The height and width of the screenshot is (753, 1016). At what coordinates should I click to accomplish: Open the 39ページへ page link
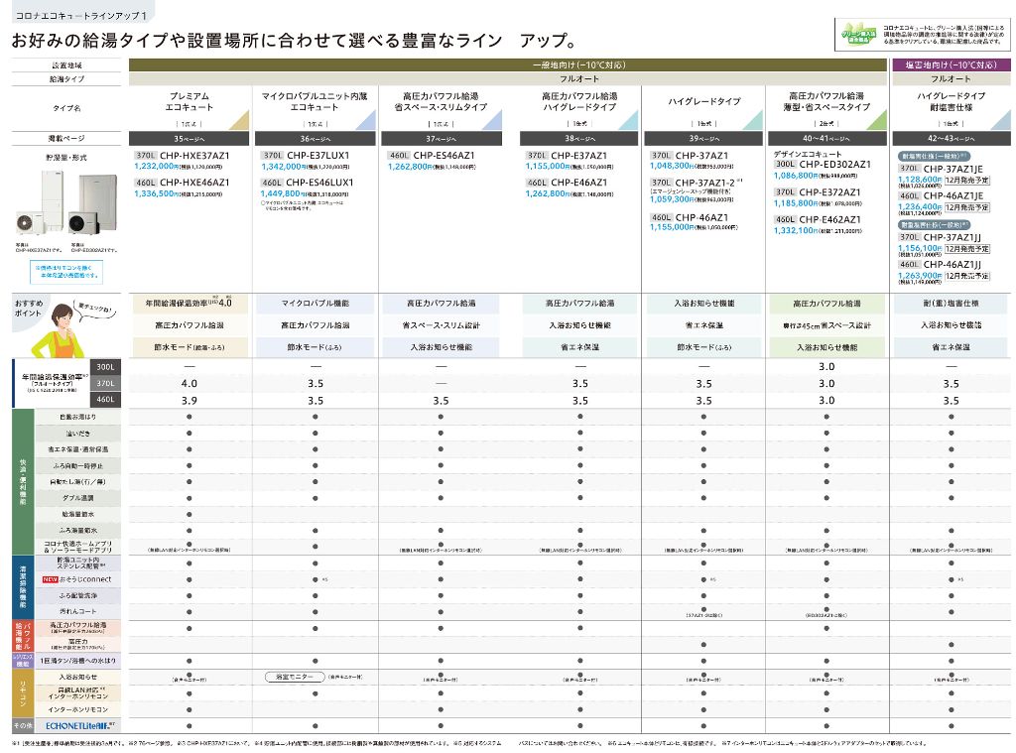tap(703, 139)
